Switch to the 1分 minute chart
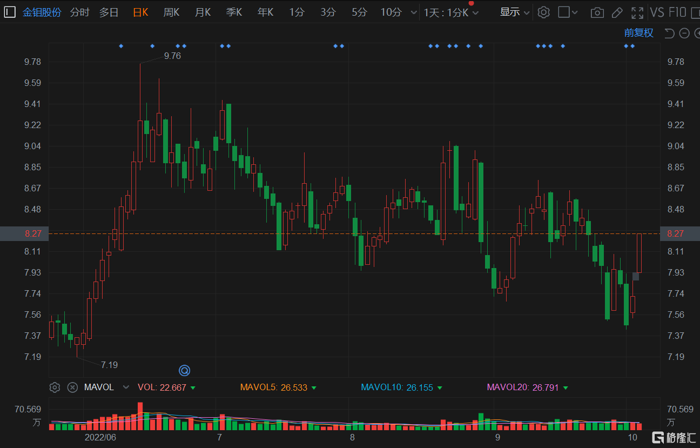The width and height of the screenshot is (700, 448). click(297, 12)
